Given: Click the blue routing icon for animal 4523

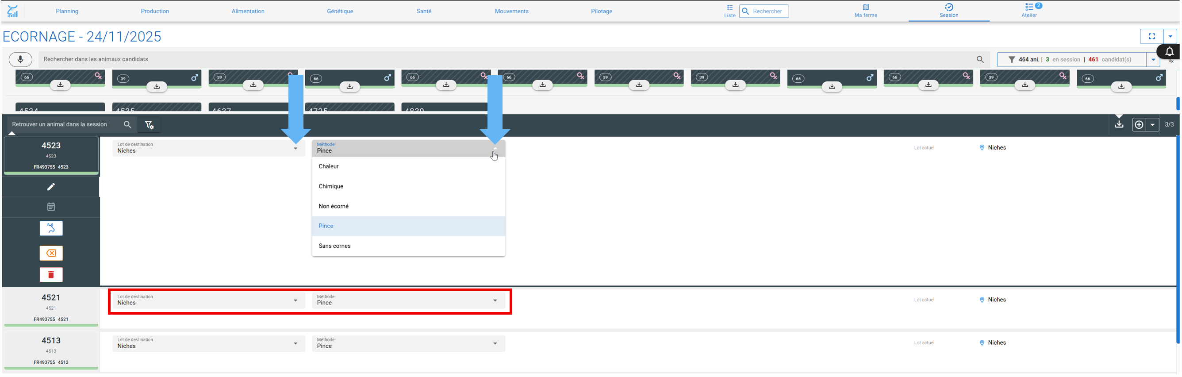Looking at the screenshot, I should 51,228.
